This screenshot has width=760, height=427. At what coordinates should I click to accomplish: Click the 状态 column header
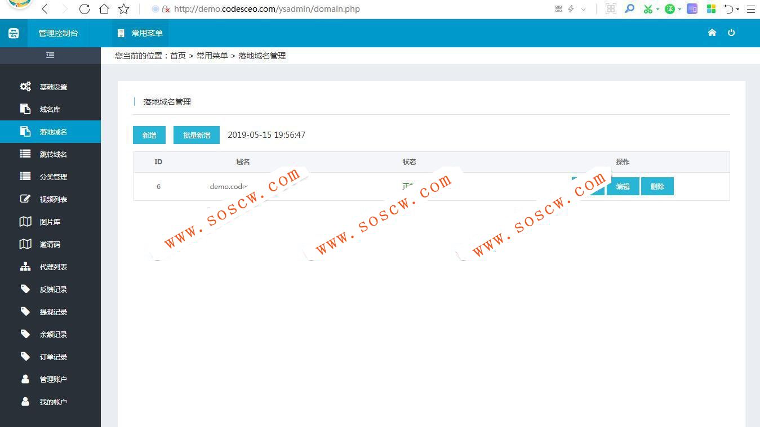click(409, 161)
